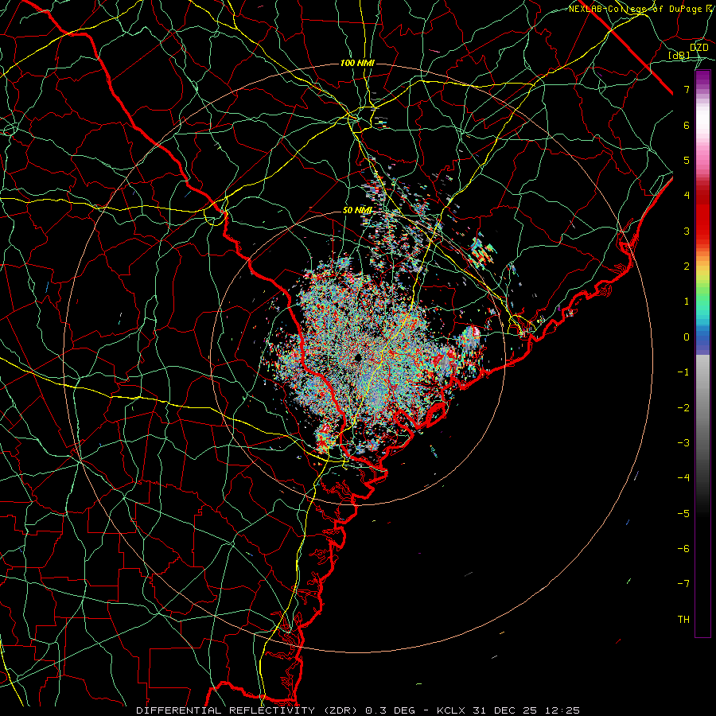Click the '4' value on the color scale

pyautogui.click(x=687, y=196)
